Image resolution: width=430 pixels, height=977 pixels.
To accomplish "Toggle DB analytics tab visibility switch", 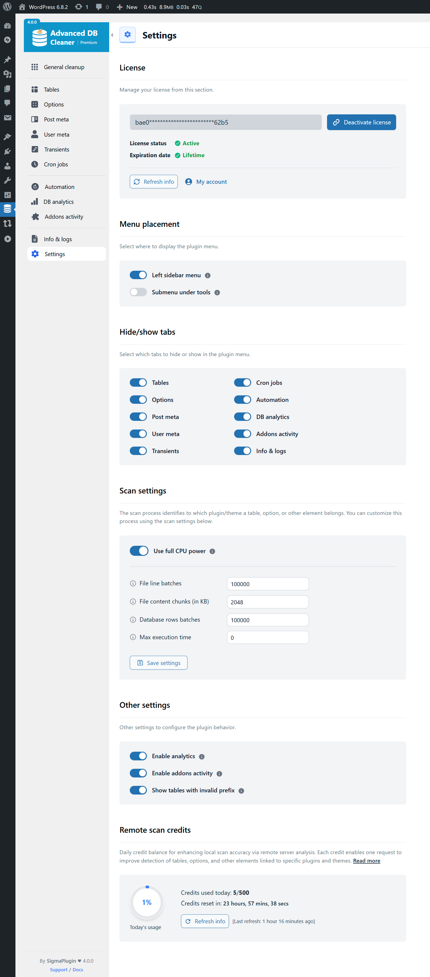I will point(242,417).
